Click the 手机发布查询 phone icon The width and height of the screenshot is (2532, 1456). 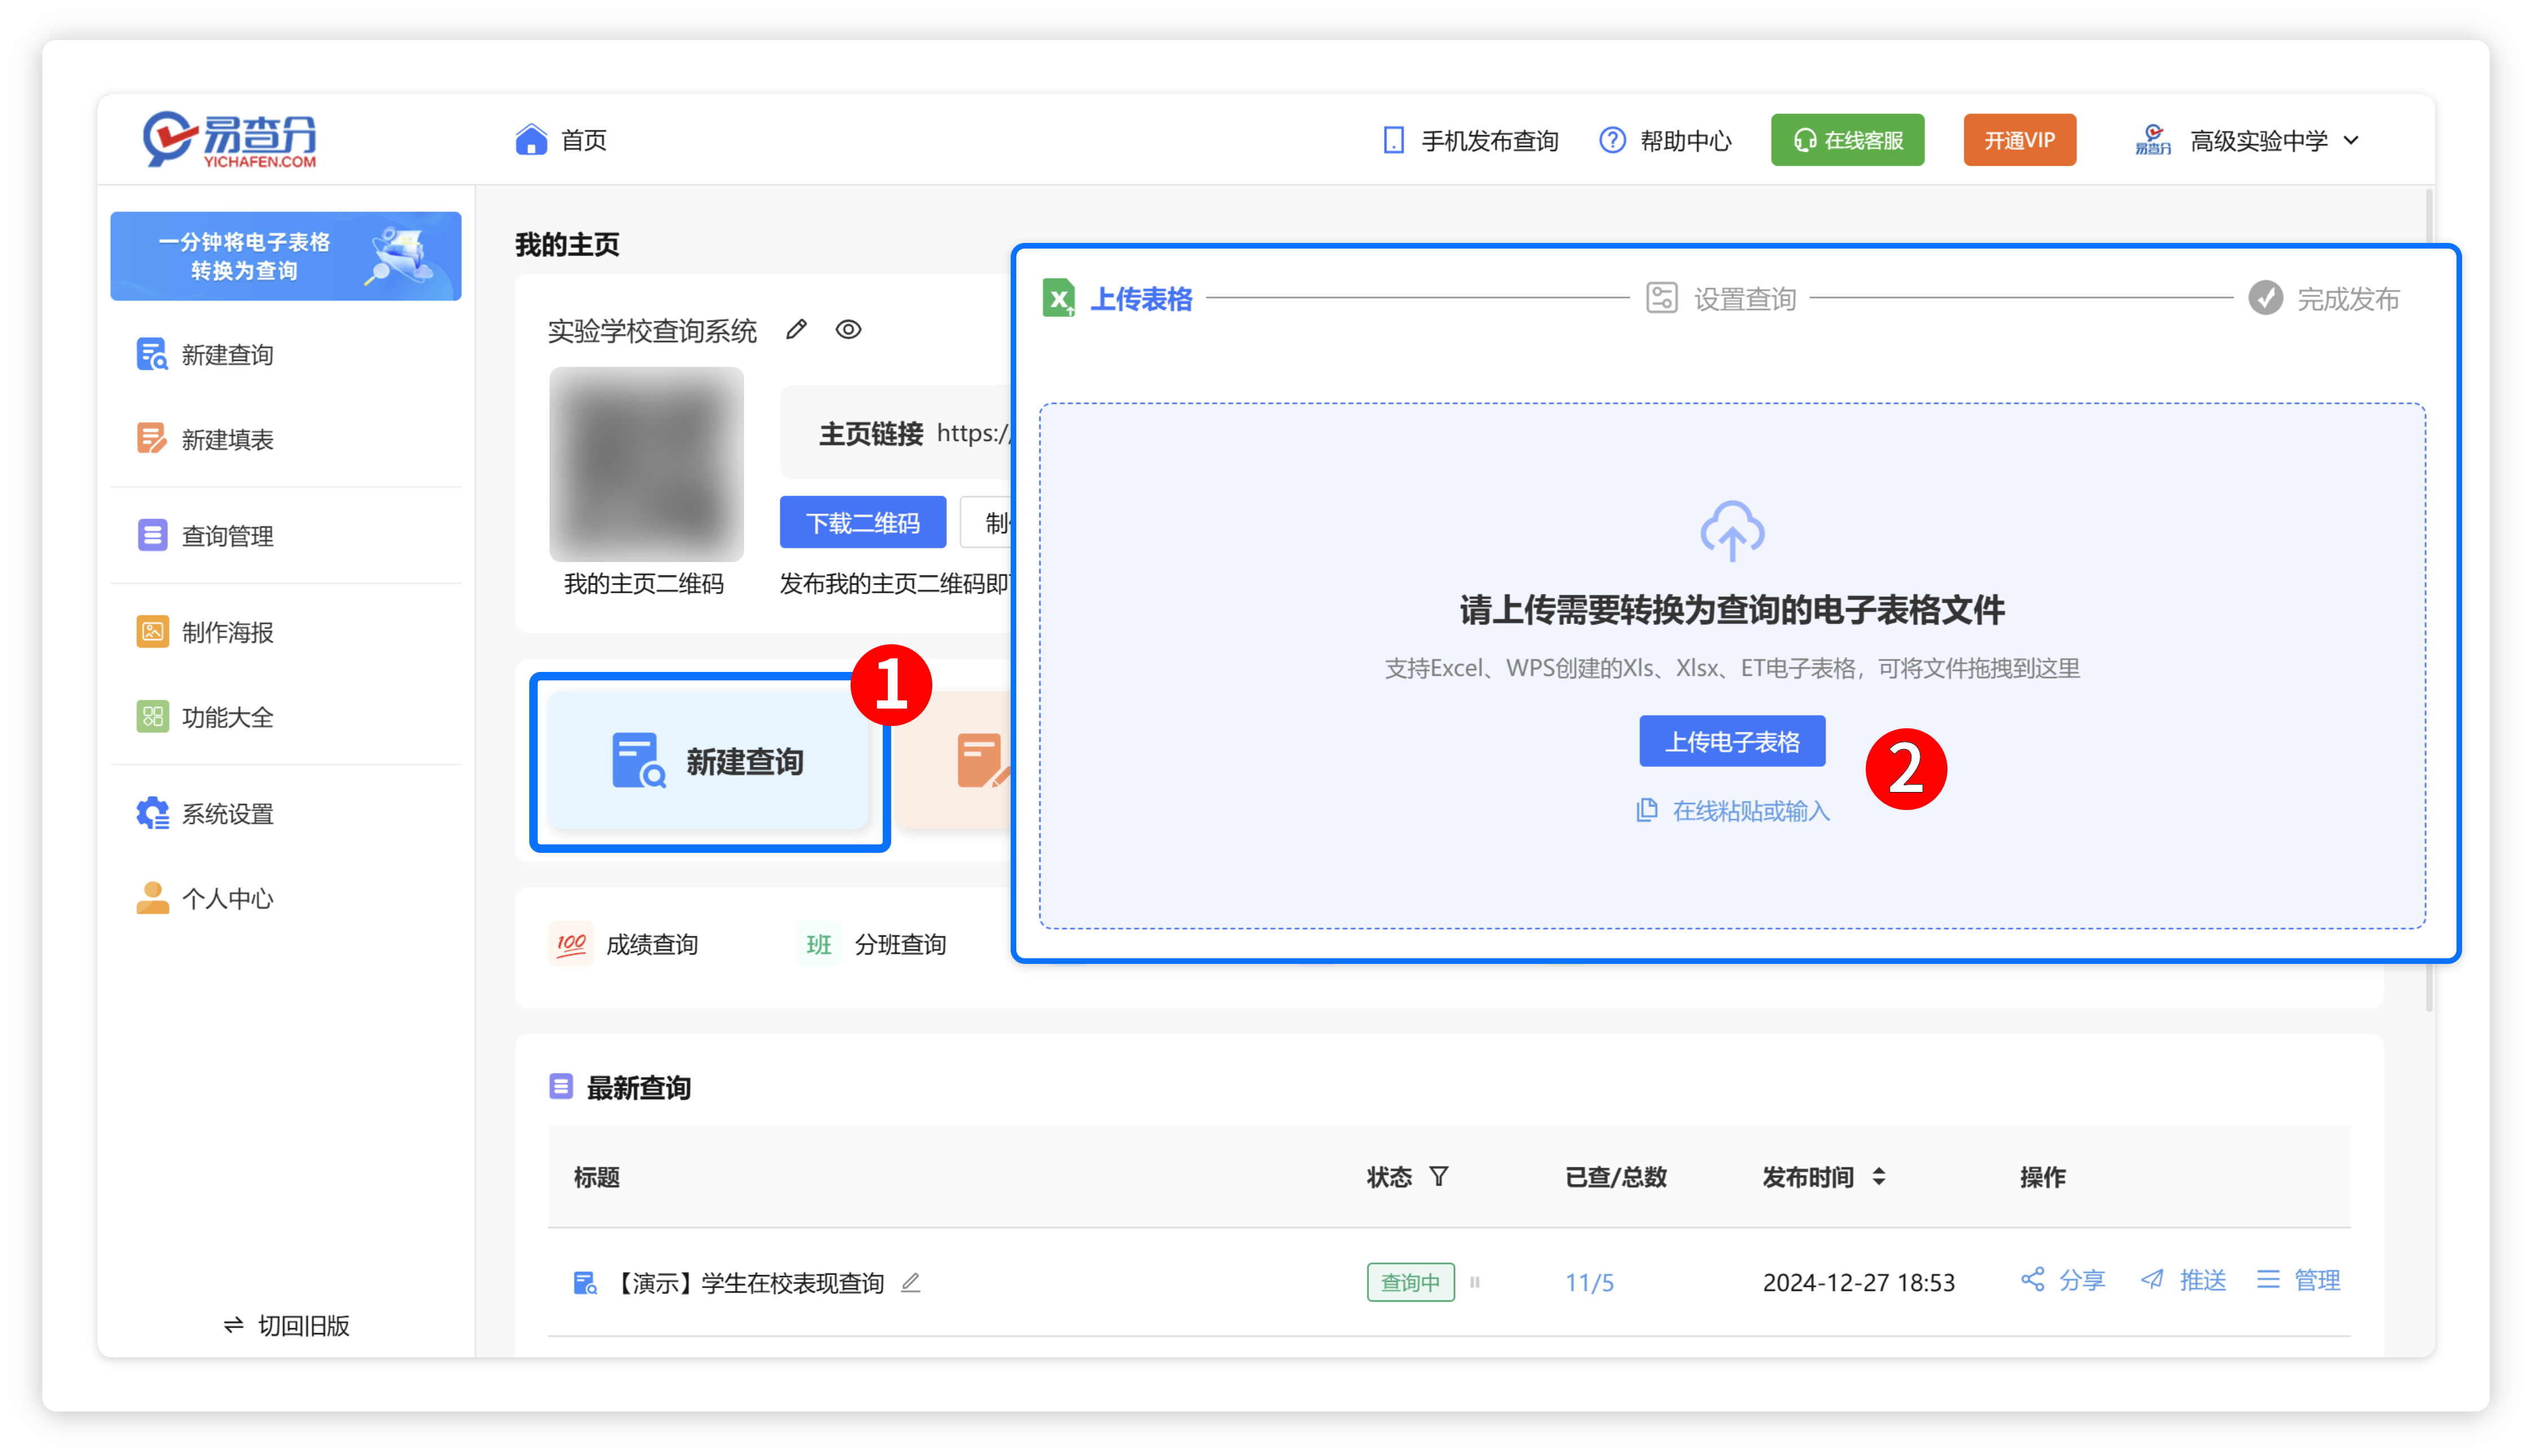[x=1393, y=140]
